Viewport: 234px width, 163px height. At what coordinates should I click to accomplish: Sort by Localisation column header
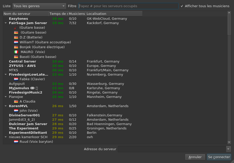click(114, 14)
